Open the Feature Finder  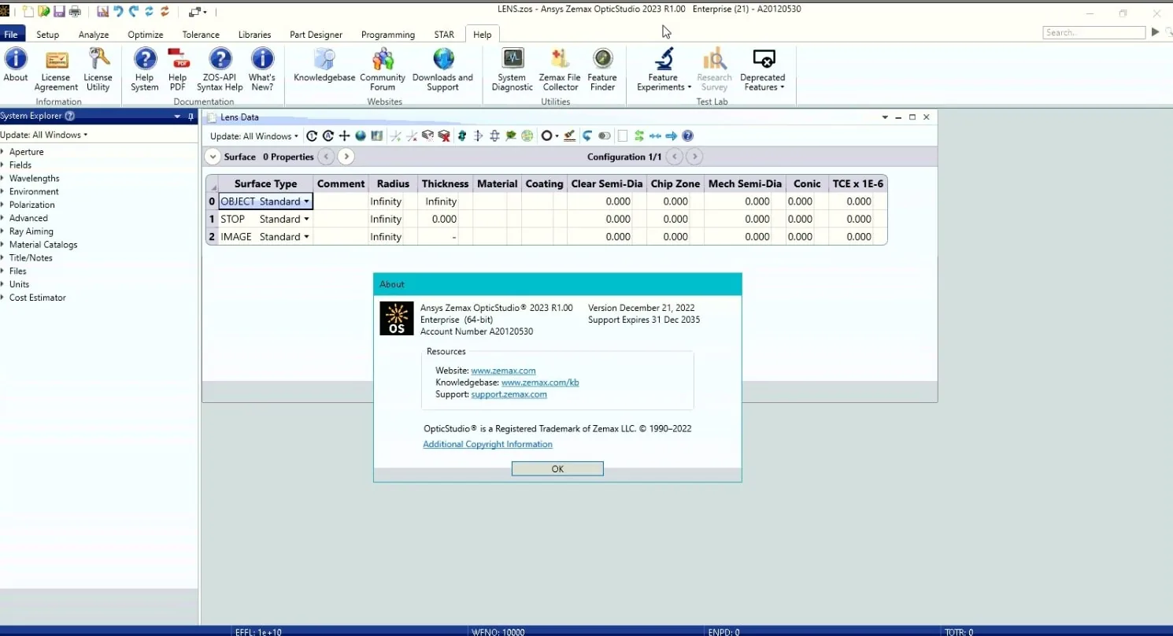[x=602, y=69]
